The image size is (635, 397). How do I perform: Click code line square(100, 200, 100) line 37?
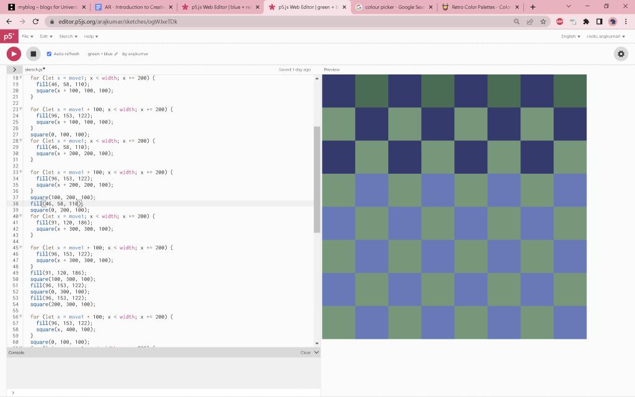click(63, 197)
